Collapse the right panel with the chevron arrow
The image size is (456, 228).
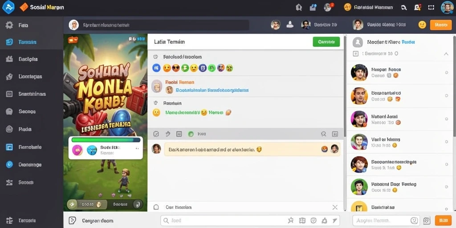point(446,54)
